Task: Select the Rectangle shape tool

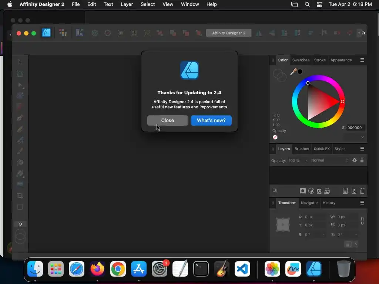Action: coord(20,207)
